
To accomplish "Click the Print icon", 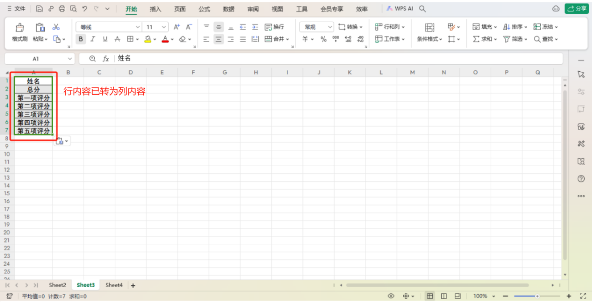I will (x=62, y=9).
